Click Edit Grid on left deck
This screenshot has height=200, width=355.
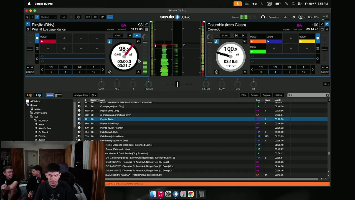(x=122, y=29)
